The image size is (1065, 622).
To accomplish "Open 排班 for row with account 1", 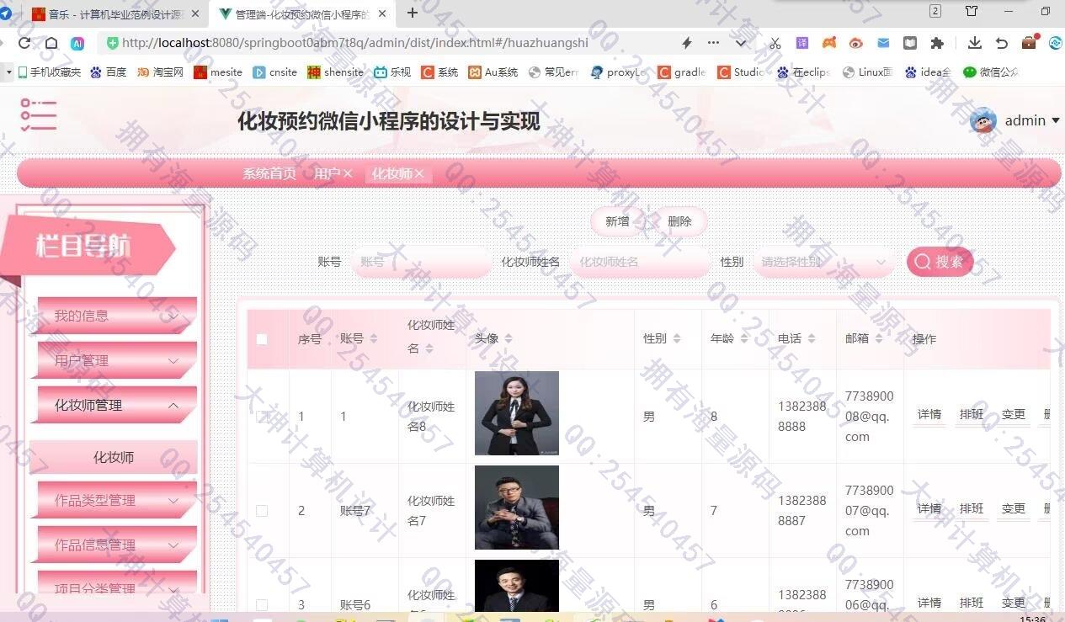I will click(x=972, y=414).
